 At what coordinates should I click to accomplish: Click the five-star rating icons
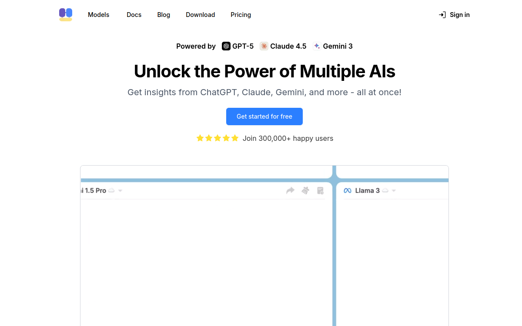point(217,138)
